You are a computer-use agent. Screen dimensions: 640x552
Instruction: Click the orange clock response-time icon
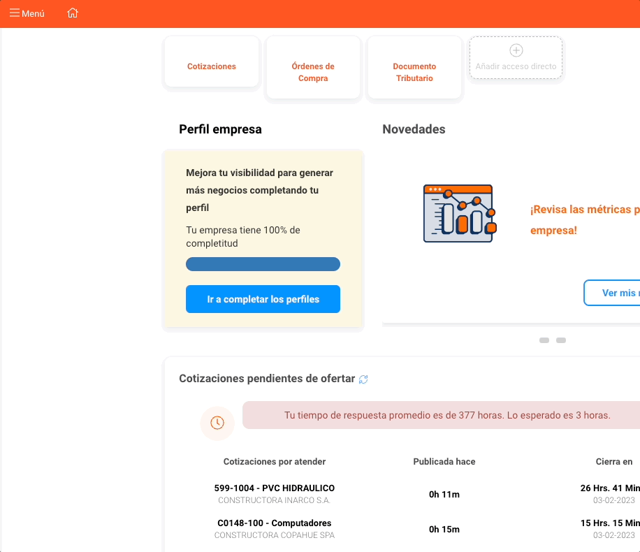pos(217,423)
